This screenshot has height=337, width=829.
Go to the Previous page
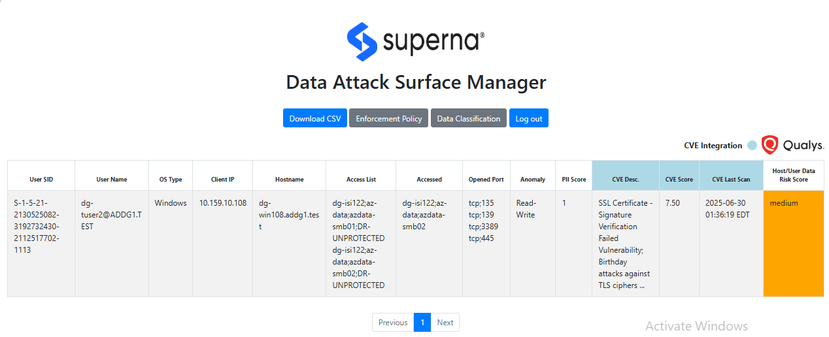point(393,323)
